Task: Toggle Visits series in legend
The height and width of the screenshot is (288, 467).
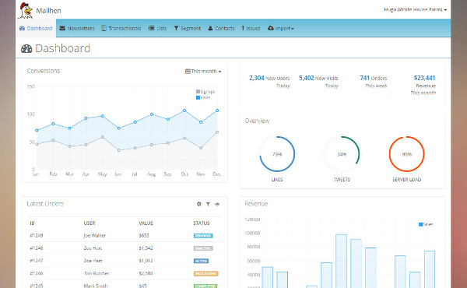Action: tap(203, 97)
